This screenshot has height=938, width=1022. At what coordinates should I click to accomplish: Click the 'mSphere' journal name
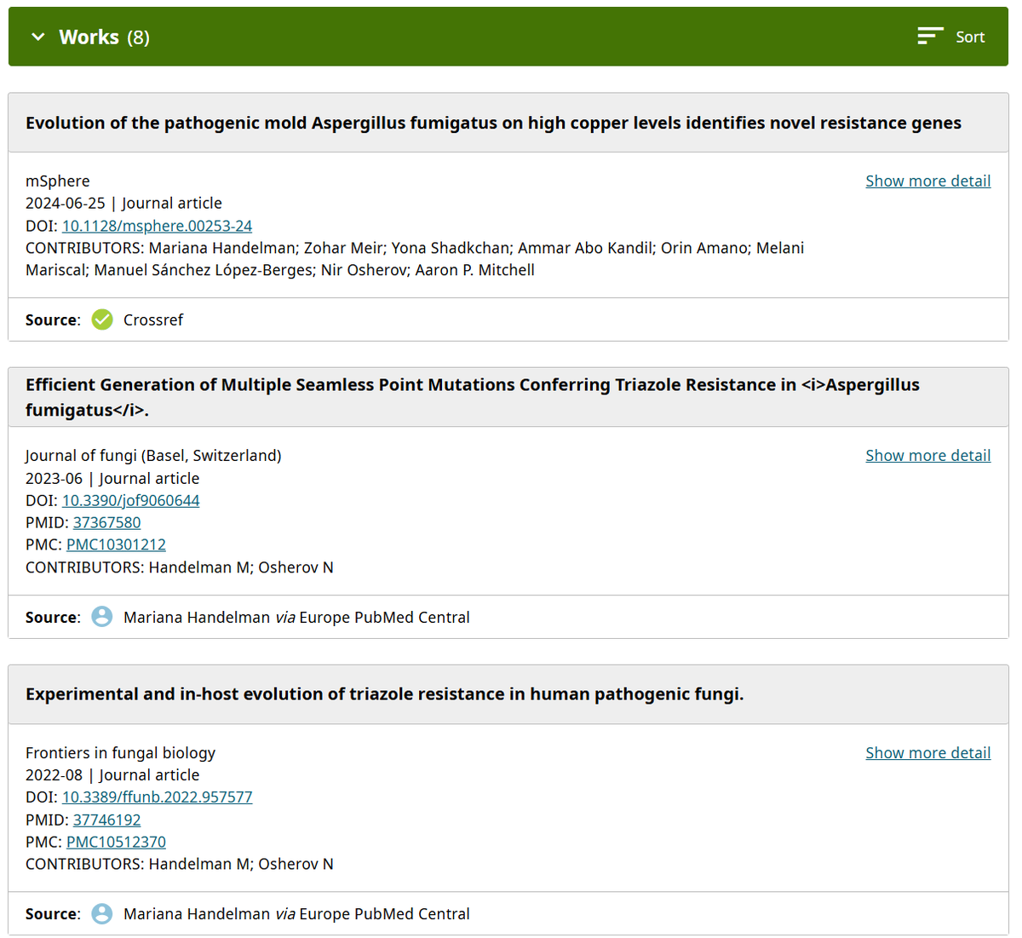[x=57, y=181]
